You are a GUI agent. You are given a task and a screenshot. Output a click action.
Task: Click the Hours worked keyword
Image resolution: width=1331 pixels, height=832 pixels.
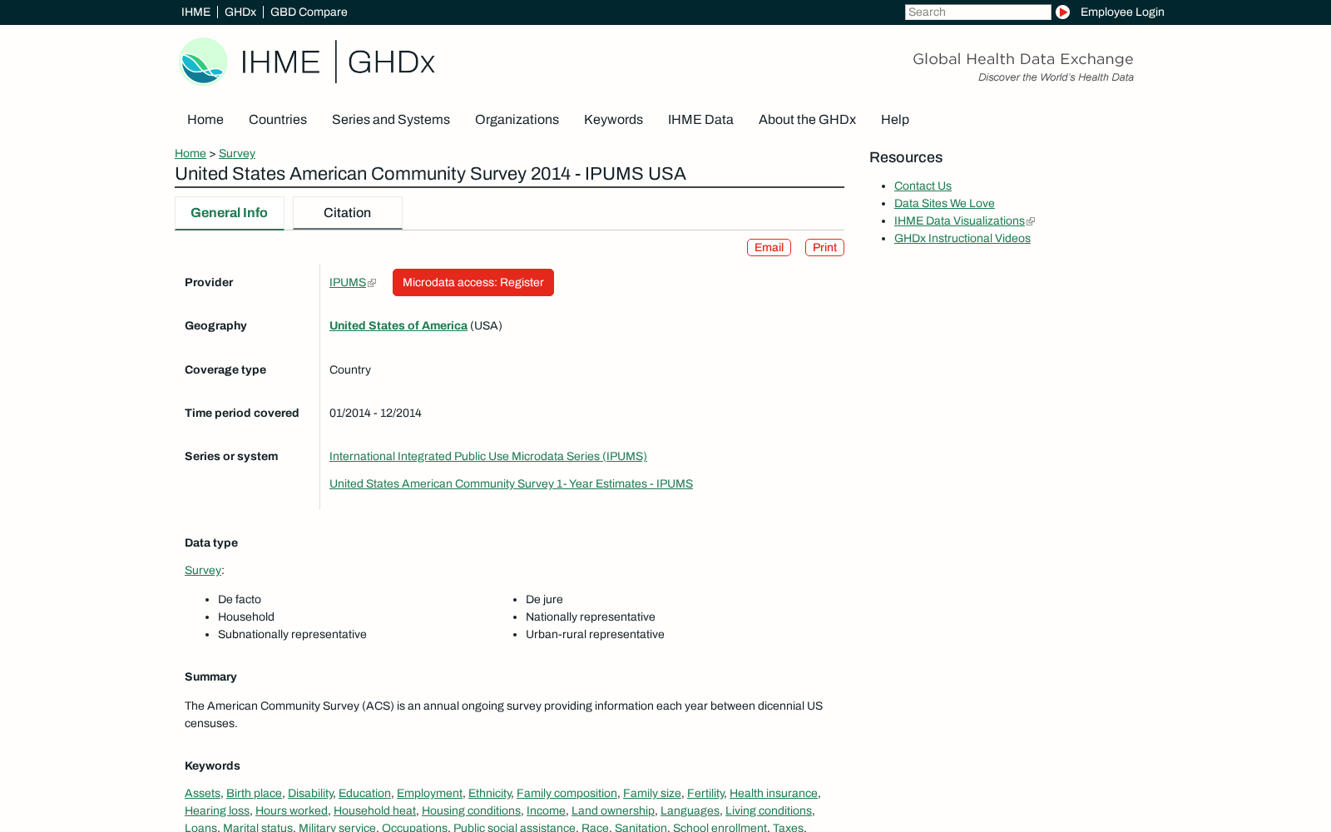click(291, 810)
